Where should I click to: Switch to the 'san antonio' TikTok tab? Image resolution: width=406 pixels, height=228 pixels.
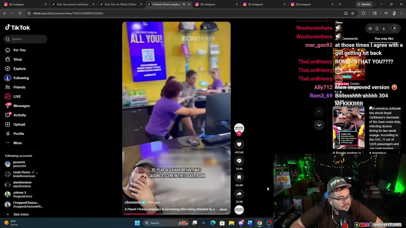click(x=73, y=4)
